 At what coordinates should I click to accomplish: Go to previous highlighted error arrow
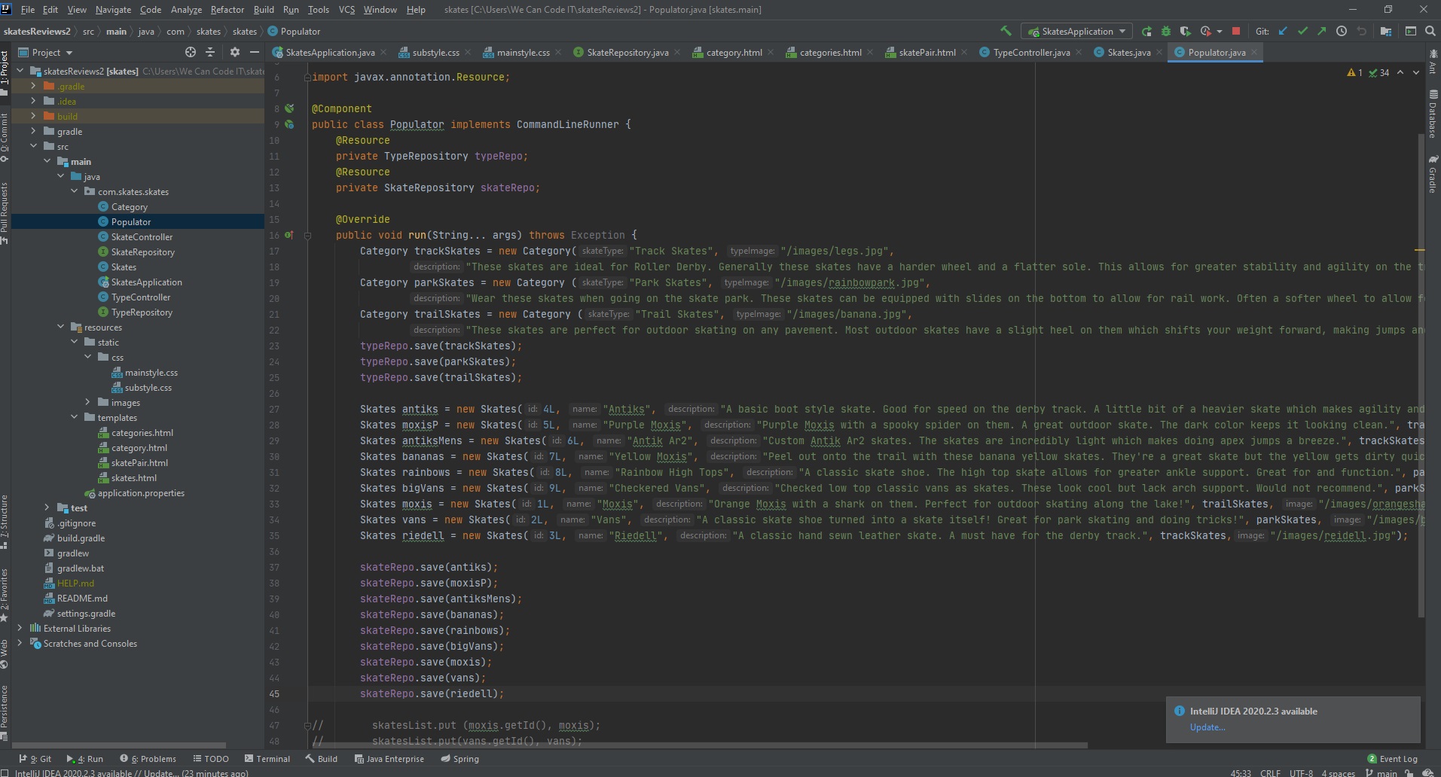1400,72
